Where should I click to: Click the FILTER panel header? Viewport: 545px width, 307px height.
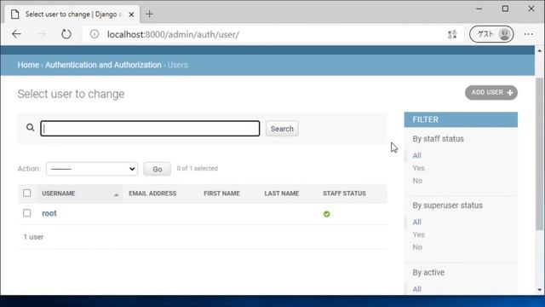[x=461, y=119]
